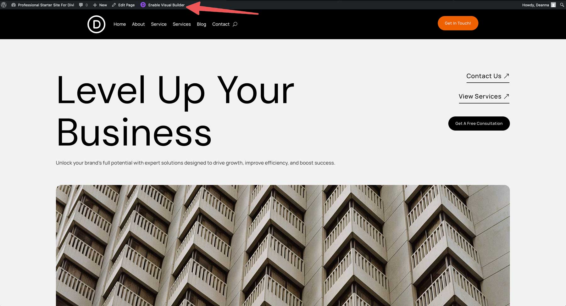Click the arrow icon next to Contact Us
Image resolution: width=566 pixels, height=306 pixels.
507,75
